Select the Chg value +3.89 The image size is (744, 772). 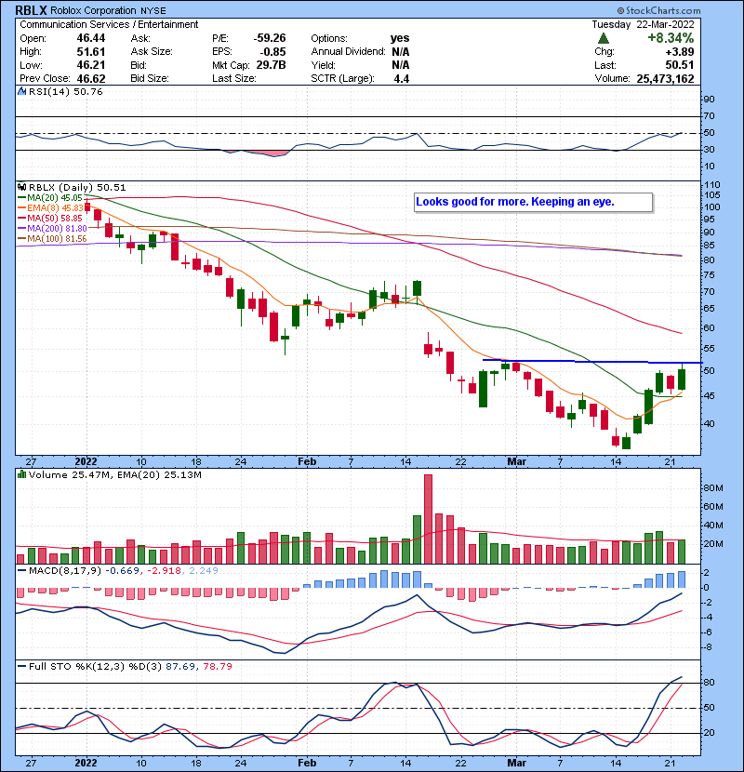click(680, 52)
